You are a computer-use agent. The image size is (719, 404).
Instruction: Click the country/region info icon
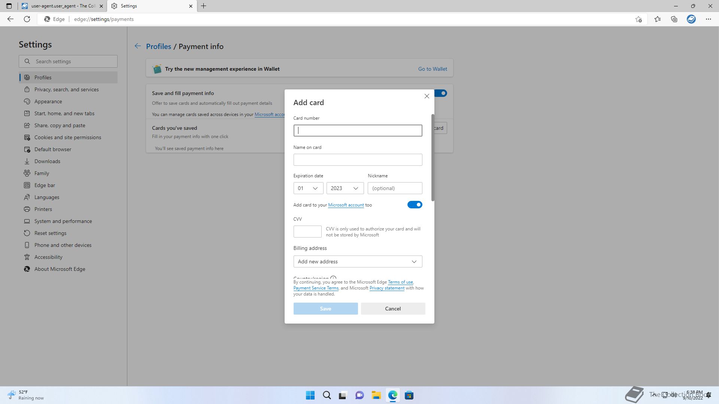click(x=333, y=278)
